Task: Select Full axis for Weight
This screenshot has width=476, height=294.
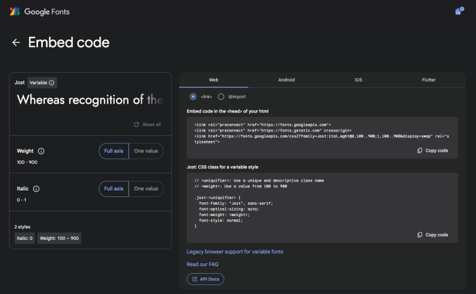Action: [x=114, y=151]
